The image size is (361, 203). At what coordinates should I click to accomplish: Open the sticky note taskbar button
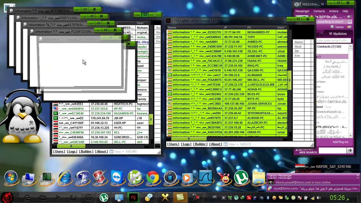tap(180, 197)
